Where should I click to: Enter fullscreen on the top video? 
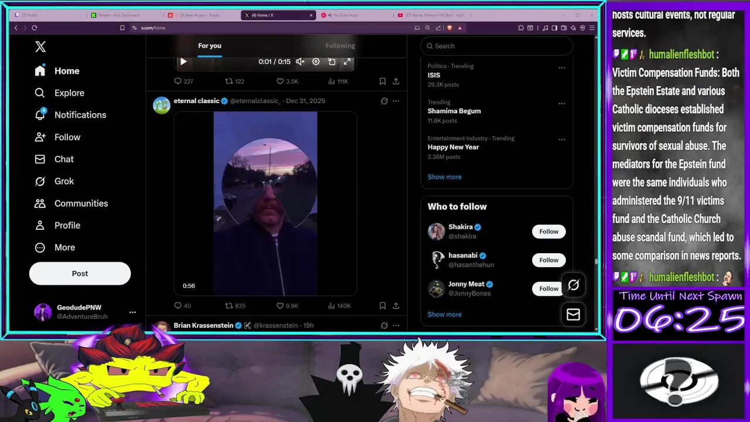[347, 62]
